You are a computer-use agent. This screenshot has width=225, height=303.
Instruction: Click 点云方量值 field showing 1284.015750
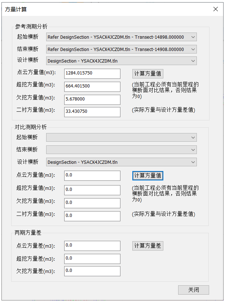pyautogui.click(x=92, y=73)
